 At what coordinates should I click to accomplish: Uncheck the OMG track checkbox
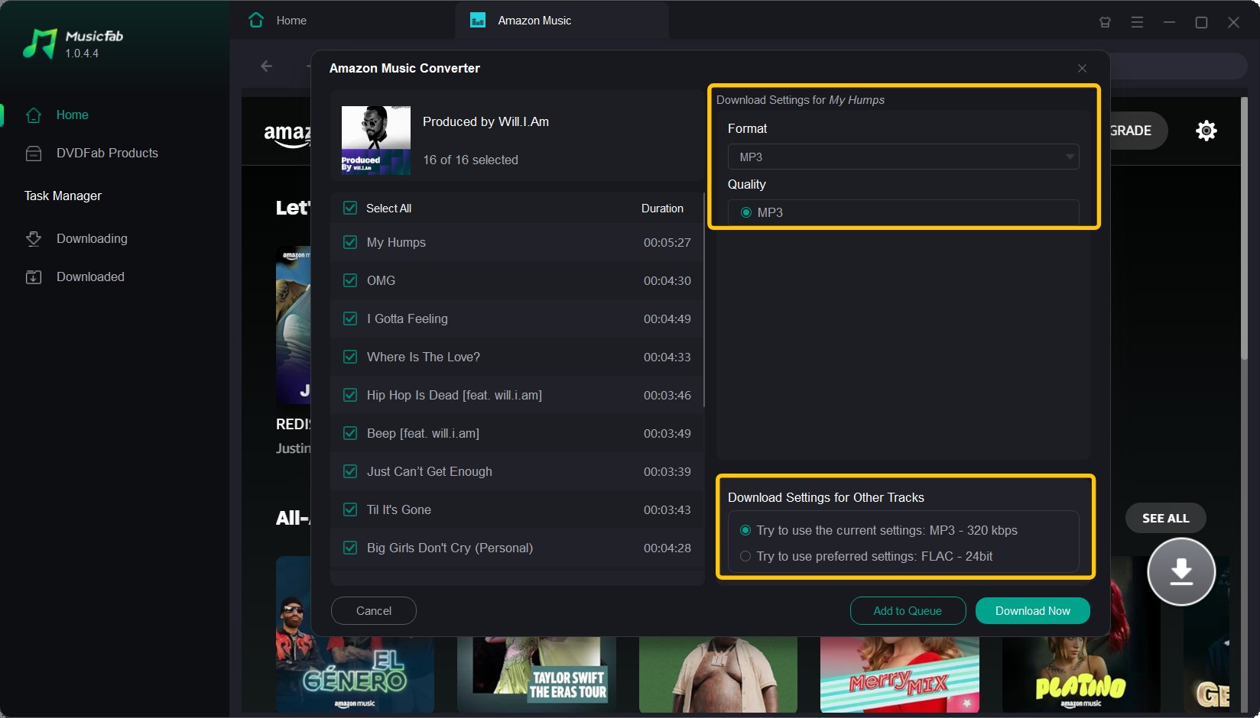coord(350,280)
